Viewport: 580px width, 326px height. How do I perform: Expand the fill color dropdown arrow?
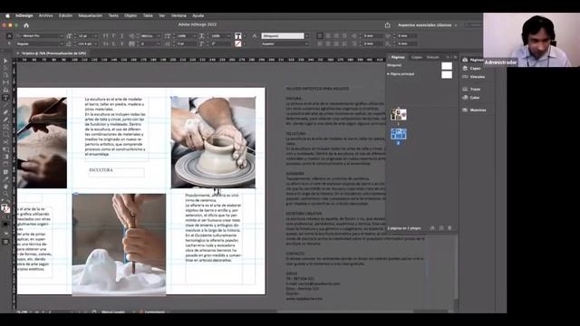[244, 36]
